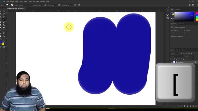The width and height of the screenshot is (198, 111).
Task: Open the Brushes panel icon
Action: (x=168, y=15)
